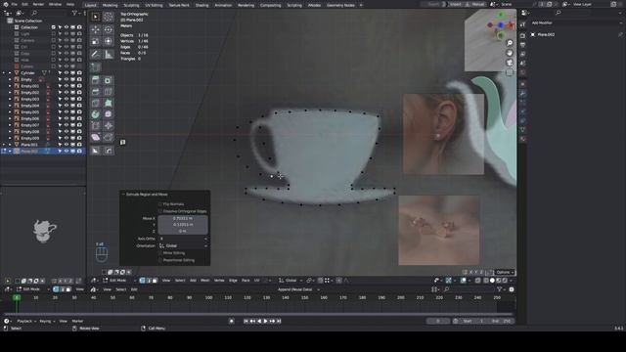Select the Poly Build tool
Image resolution: width=626 pixels, height=352 pixels.
click(x=108, y=103)
